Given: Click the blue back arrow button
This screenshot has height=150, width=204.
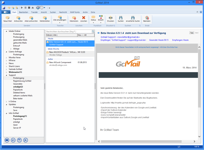Looking at the screenshot, I should pyautogui.click(x=38, y=8).
